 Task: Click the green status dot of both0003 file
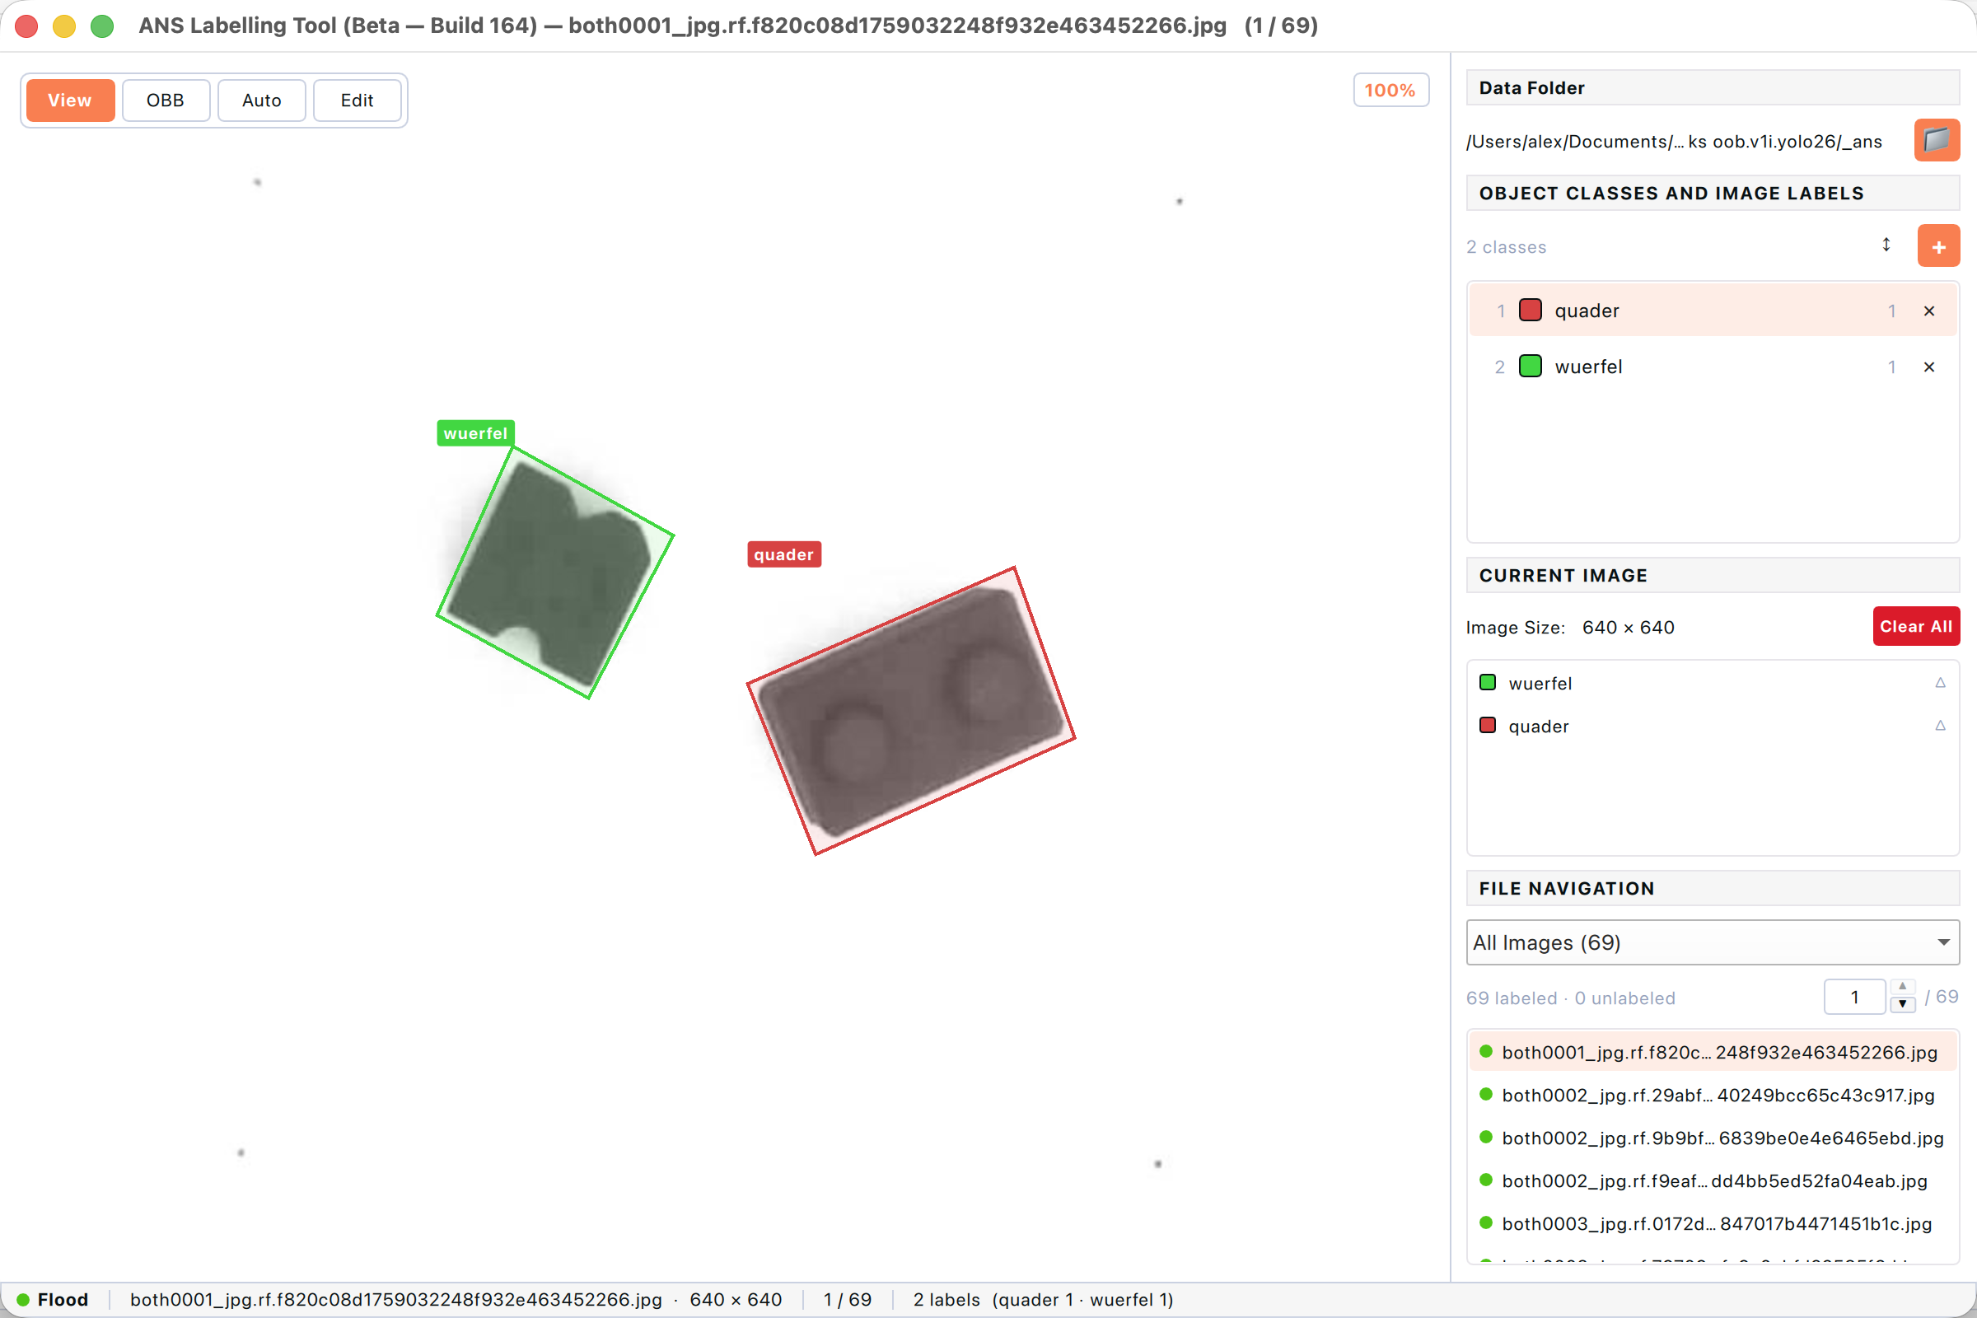pyautogui.click(x=1486, y=1223)
